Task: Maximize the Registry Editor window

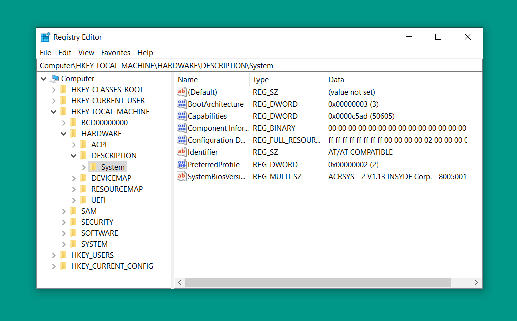Action: (x=438, y=37)
